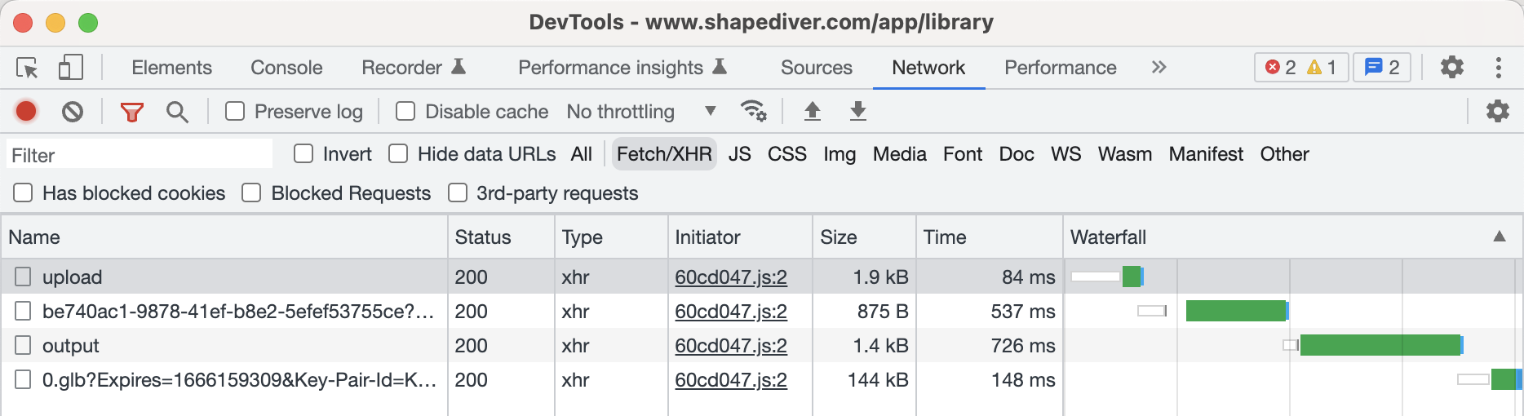
Task: Stop recording network log
Action: 26,111
